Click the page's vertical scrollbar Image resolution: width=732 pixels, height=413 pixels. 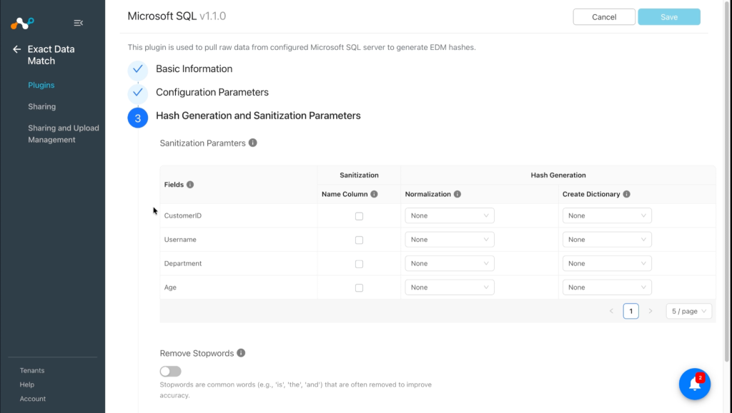point(727,180)
